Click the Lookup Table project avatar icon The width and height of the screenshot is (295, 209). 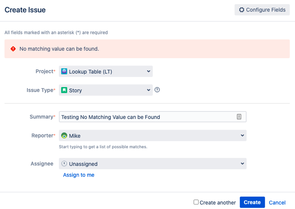tap(64, 71)
